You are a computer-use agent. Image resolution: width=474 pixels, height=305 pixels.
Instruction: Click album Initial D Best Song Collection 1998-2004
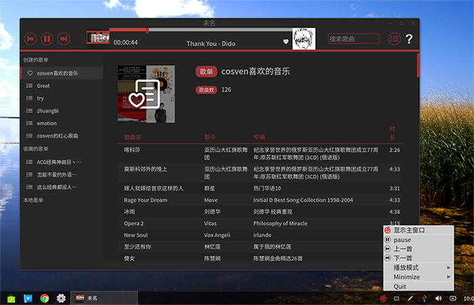[303, 201]
